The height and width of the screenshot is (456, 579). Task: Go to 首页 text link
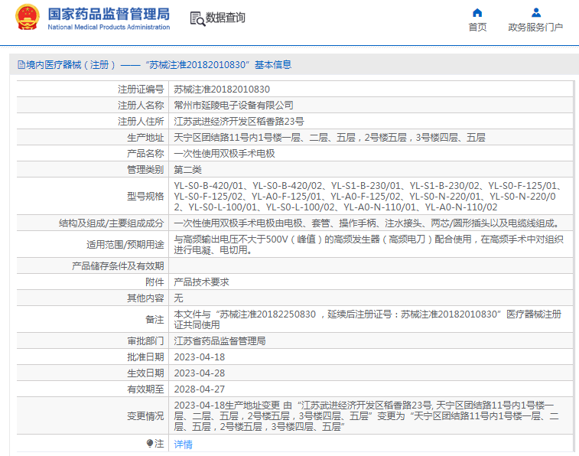[x=477, y=27]
